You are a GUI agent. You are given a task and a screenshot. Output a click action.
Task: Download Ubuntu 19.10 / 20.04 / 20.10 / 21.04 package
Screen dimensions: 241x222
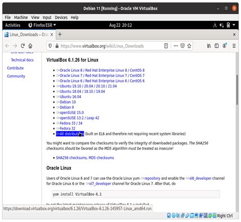tap(88, 86)
